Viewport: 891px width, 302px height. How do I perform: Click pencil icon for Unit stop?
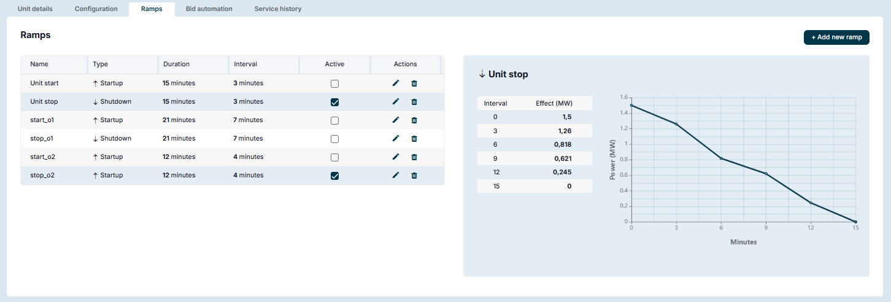(x=396, y=102)
